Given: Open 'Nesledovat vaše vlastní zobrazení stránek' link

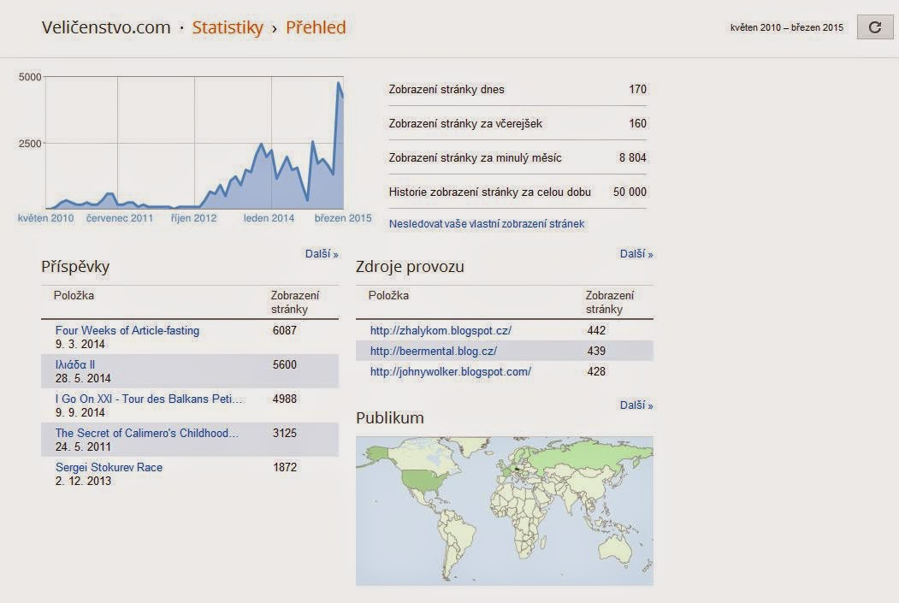Looking at the screenshot, I should (486, 224).
